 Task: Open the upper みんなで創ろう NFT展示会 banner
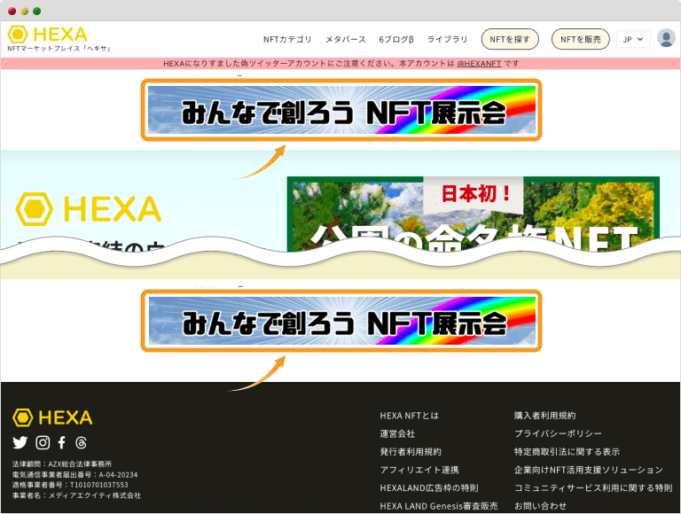pos(341,110)
